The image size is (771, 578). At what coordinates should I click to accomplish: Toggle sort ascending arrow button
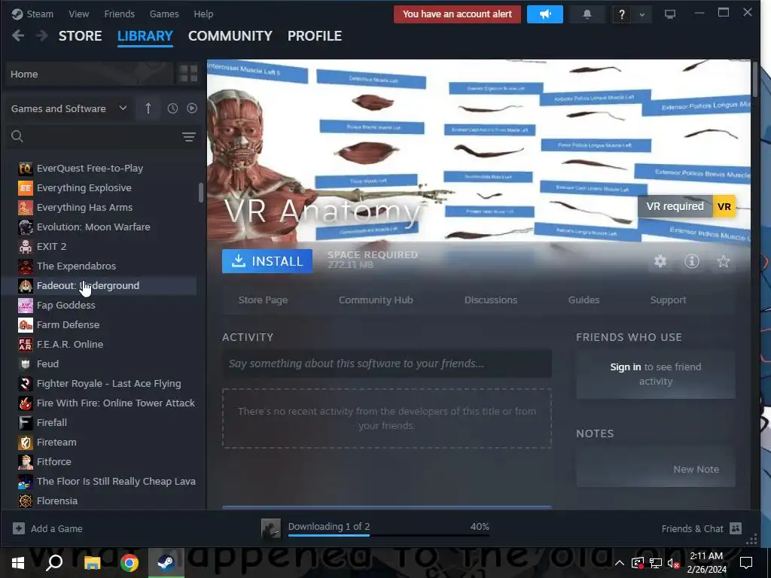point(148,108)
